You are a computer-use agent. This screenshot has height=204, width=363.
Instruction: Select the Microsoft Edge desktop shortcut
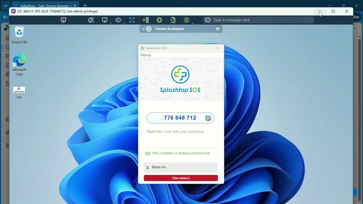(19, 65)
